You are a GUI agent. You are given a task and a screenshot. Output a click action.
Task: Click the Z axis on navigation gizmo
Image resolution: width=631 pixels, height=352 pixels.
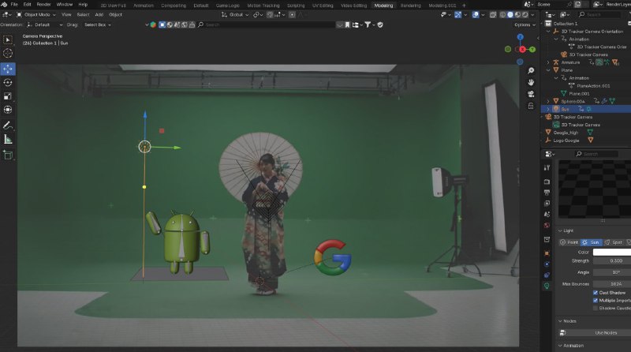pos(521,37)
